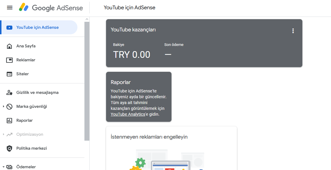Open YouTube kazançları three-dot menu
Screen dimensions: 331x170
293,31
